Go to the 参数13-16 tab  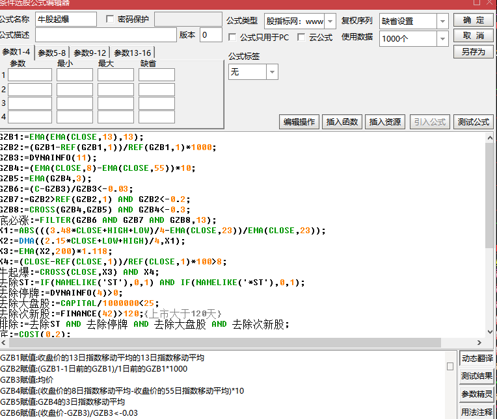132,53
